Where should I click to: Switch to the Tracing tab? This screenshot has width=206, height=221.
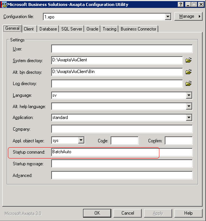109,29
